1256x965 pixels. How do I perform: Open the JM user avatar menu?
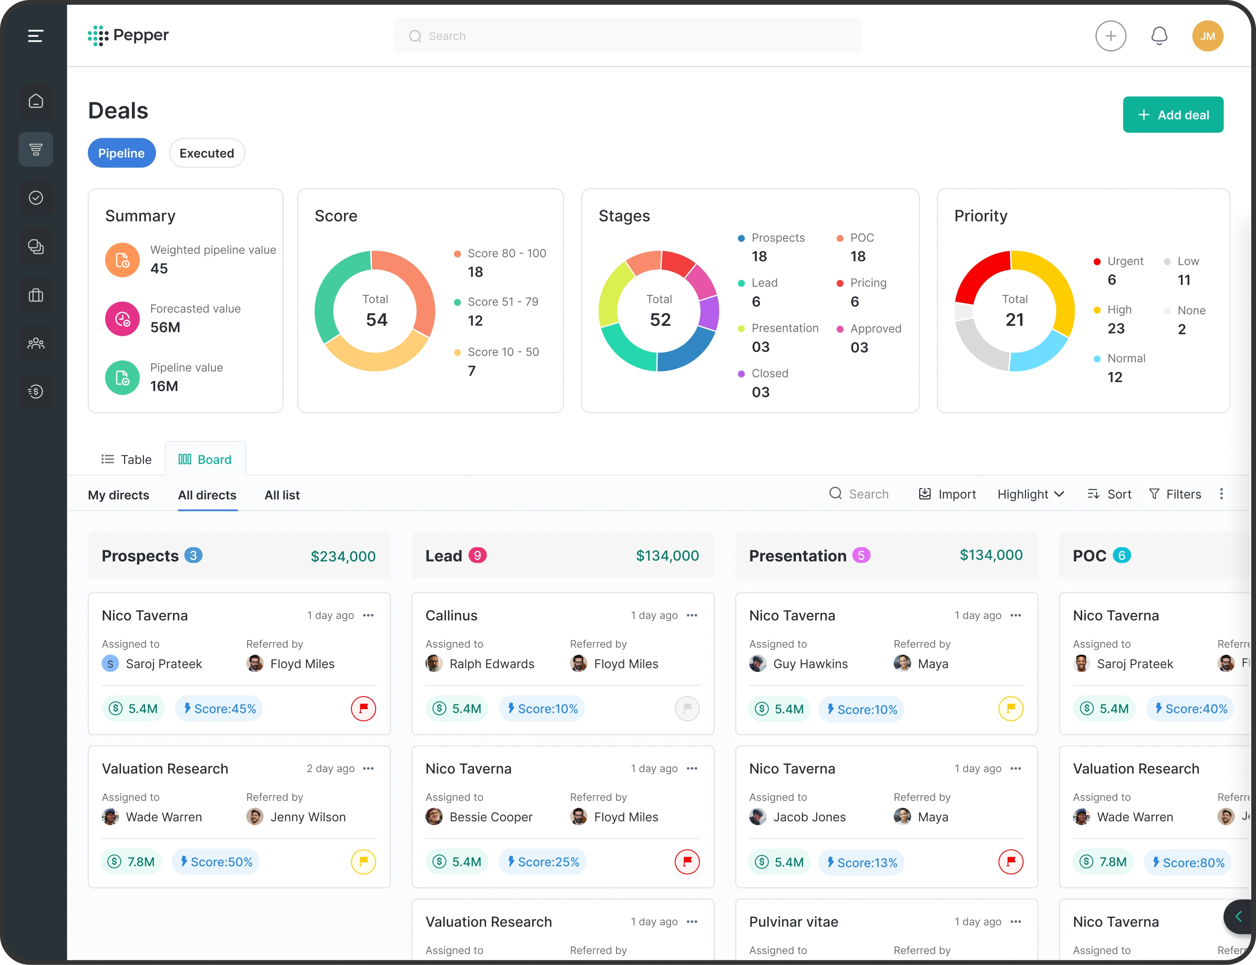(x=1208, y=36)
